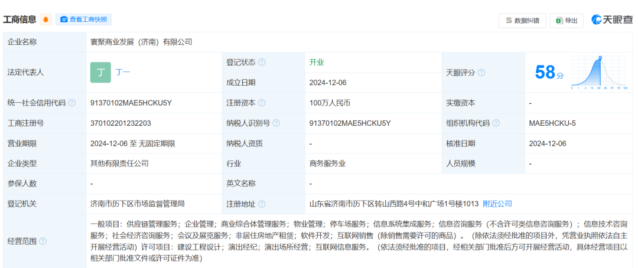Click the green 丁 avatar icon
Image resolution: width=638 pixels, height=268 pixels.
100,72
